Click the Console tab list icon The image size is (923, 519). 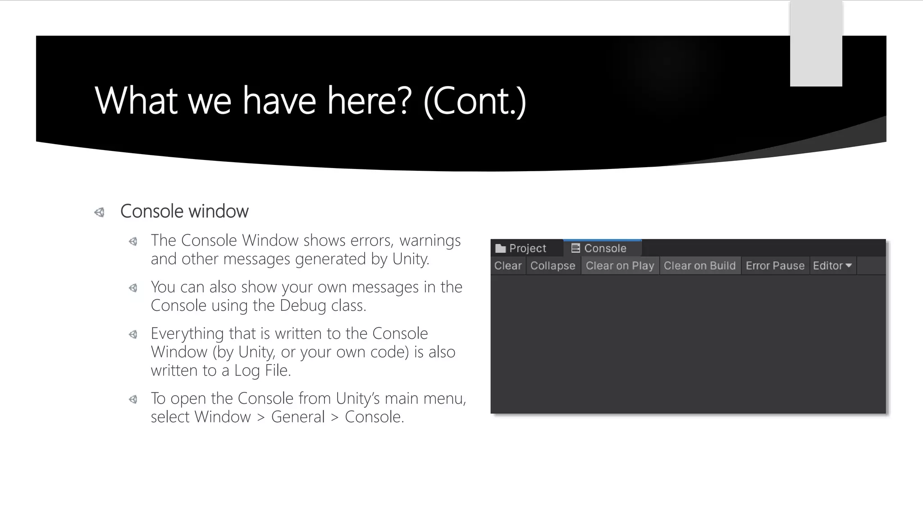click(576, 248)
